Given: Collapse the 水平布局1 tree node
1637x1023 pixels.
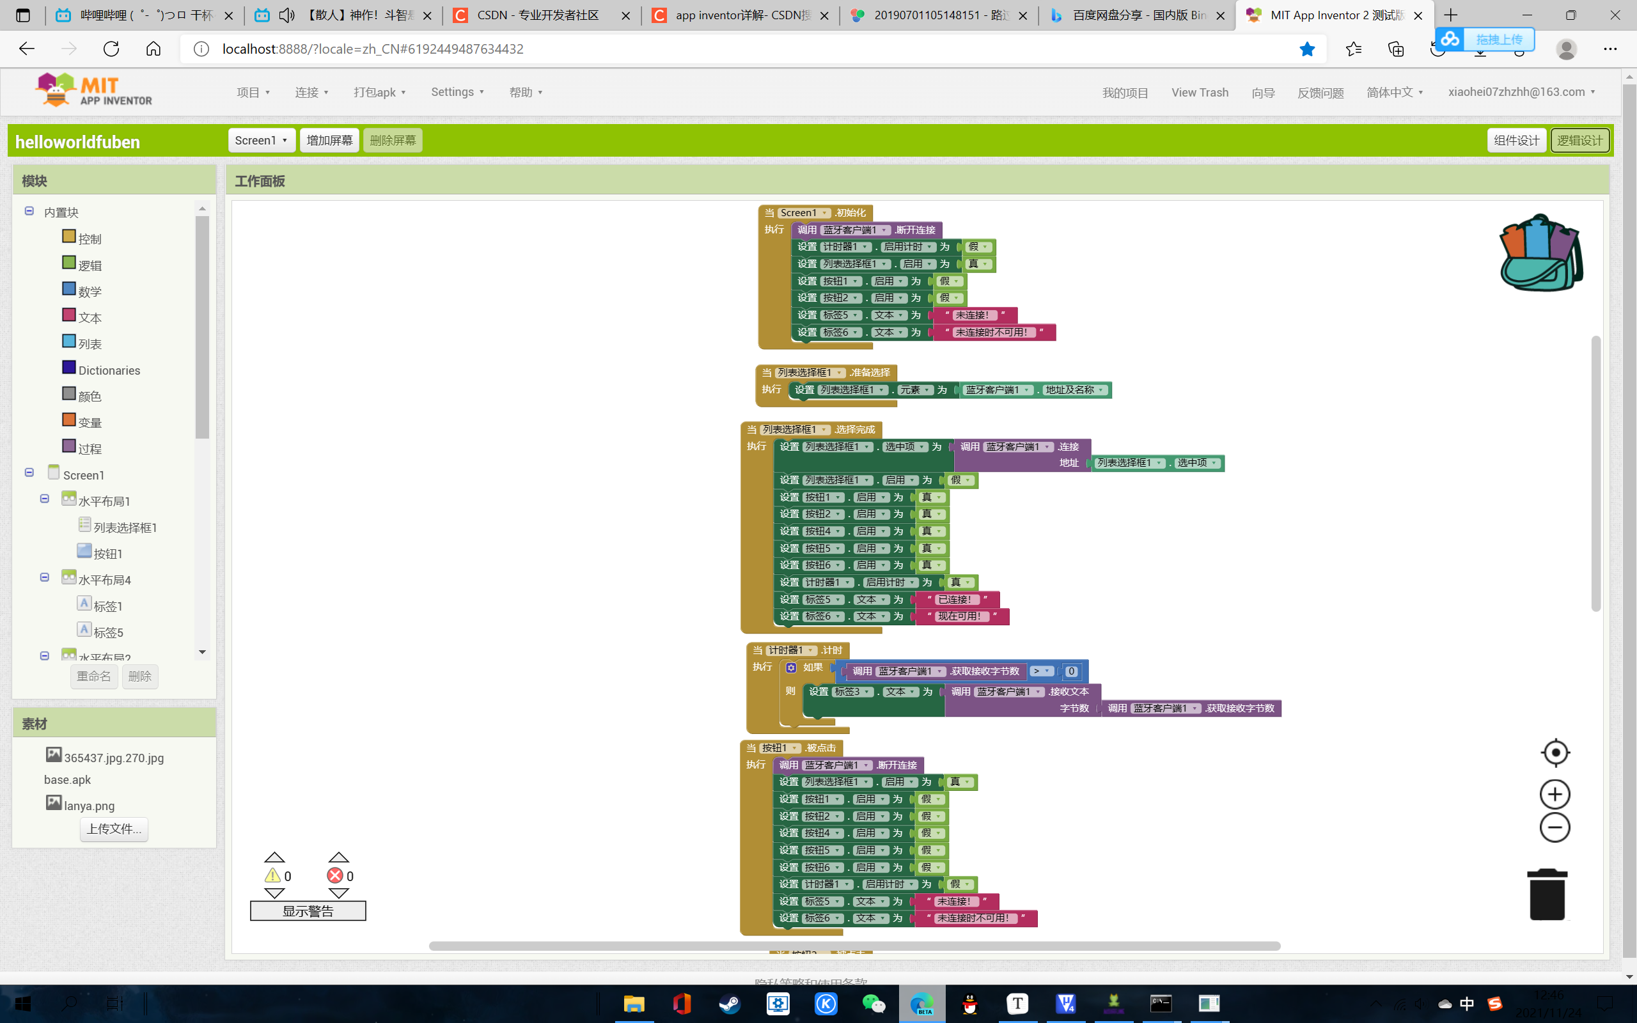Looking at the screenshot, I should tap(45, 499).
